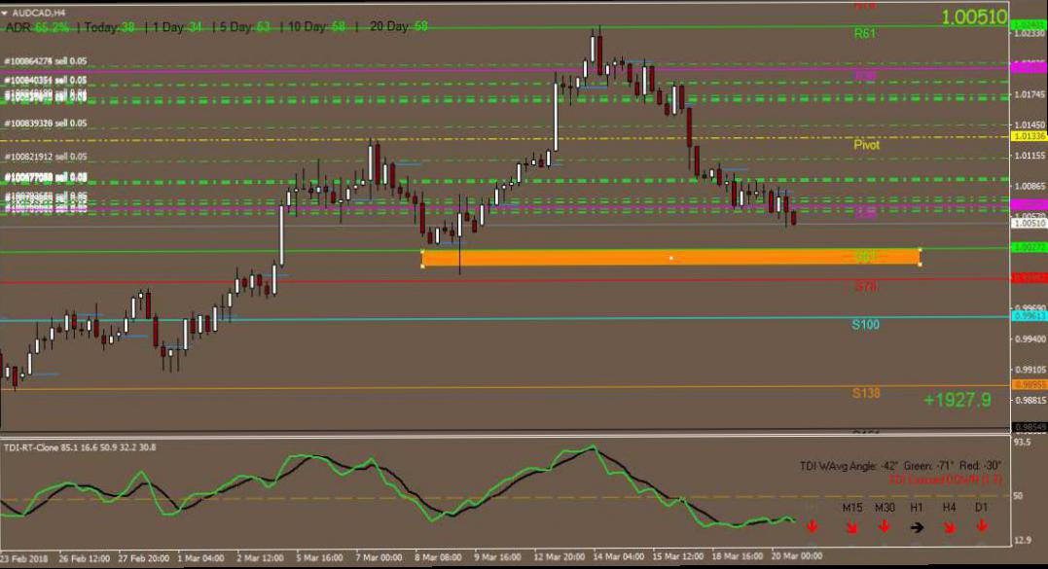Click the M15 red trend arrow
The height and width of the screenshot is (569, 1048).
[x=851, y=527]
